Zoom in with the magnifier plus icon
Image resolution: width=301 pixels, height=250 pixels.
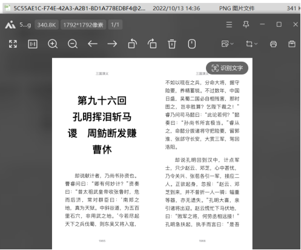click(53, 44)
